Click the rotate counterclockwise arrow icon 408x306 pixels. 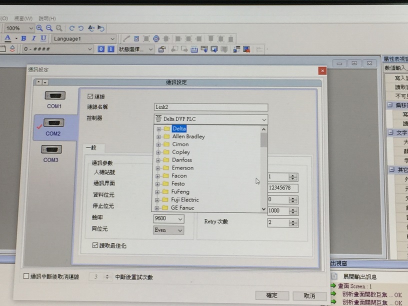point(81,28)
